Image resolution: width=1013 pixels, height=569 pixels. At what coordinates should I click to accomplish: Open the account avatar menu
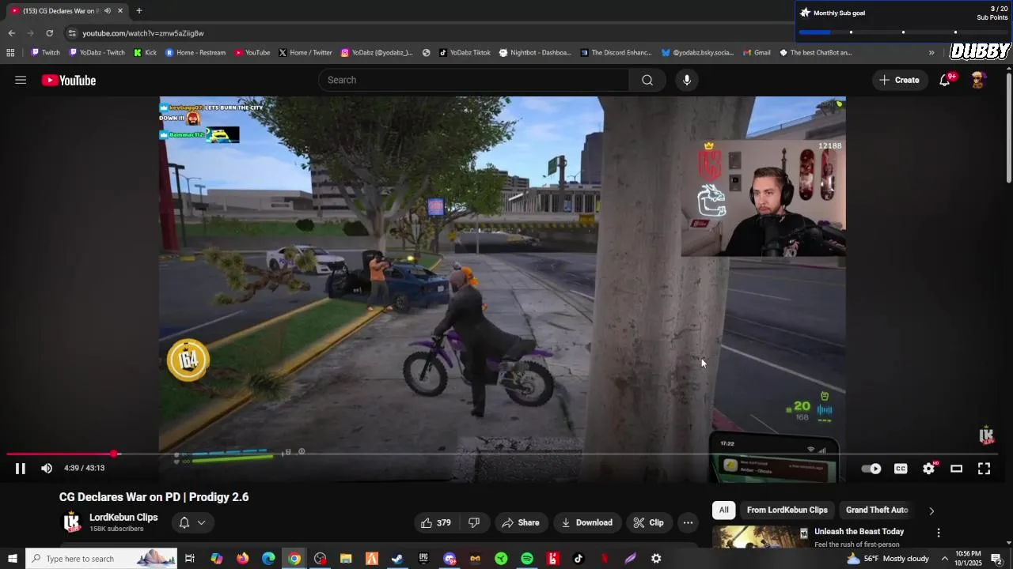(x=978, y=80)
